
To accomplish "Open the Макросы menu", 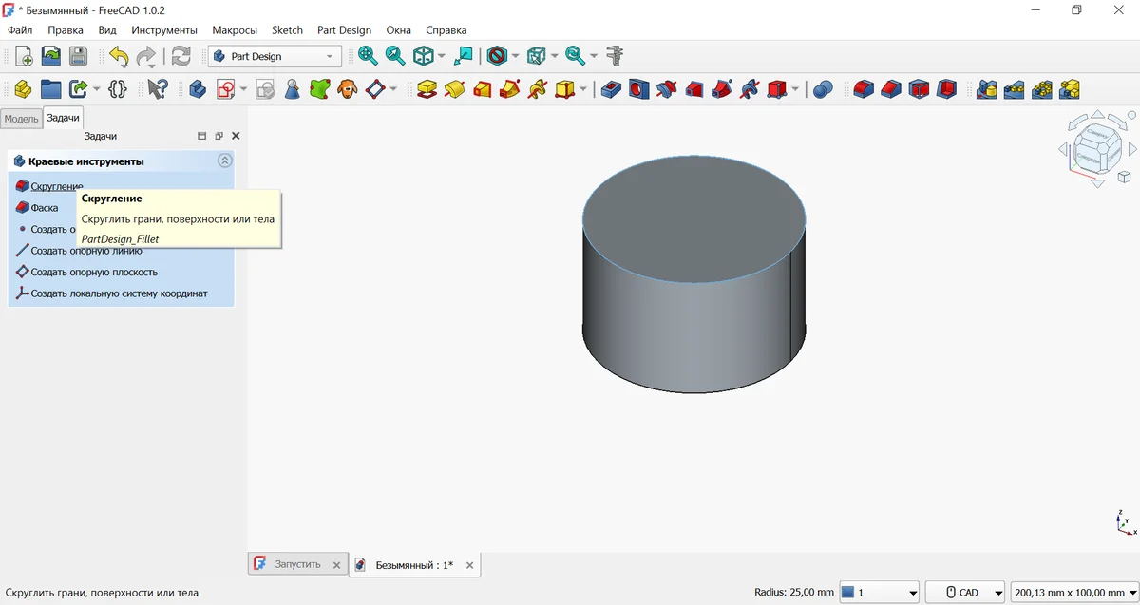I will (x=235, y=30).
